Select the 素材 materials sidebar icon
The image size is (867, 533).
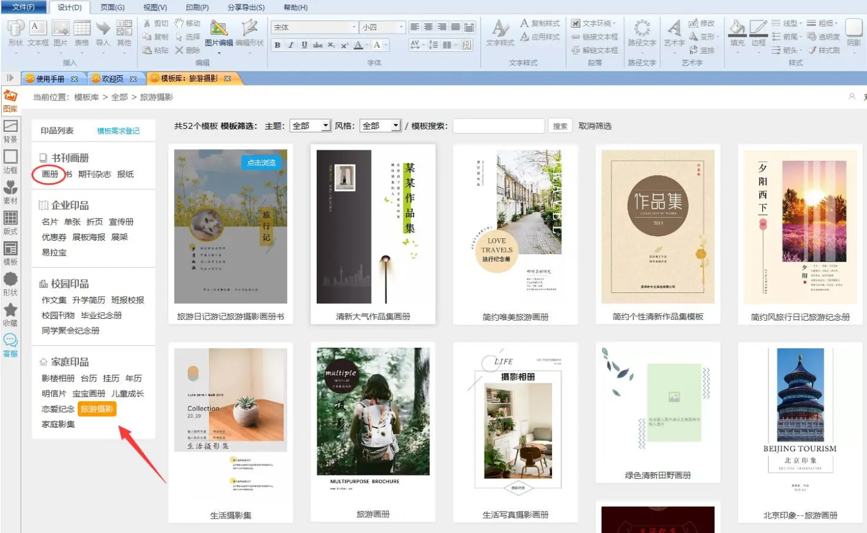10,192
